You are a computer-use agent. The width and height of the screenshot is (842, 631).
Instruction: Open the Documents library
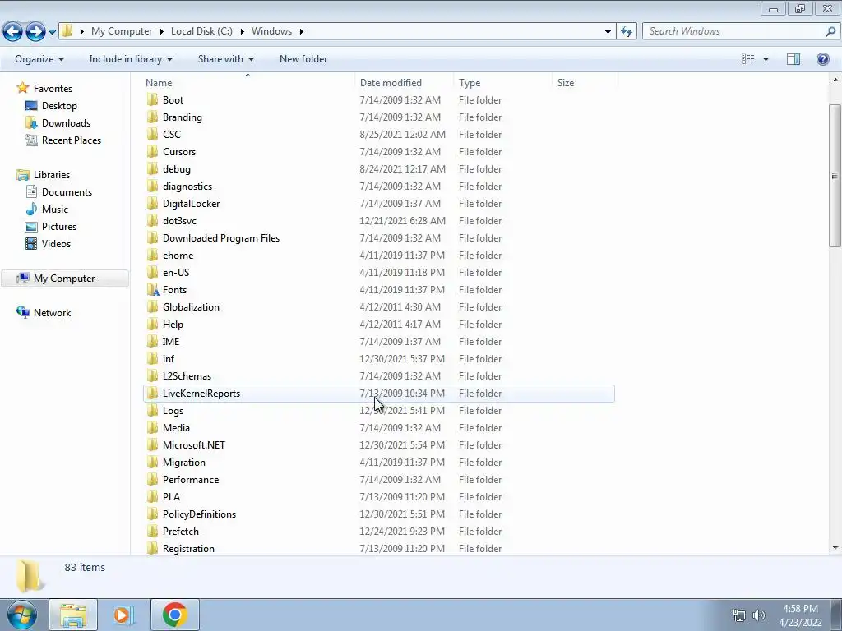(x=67, y=192)
